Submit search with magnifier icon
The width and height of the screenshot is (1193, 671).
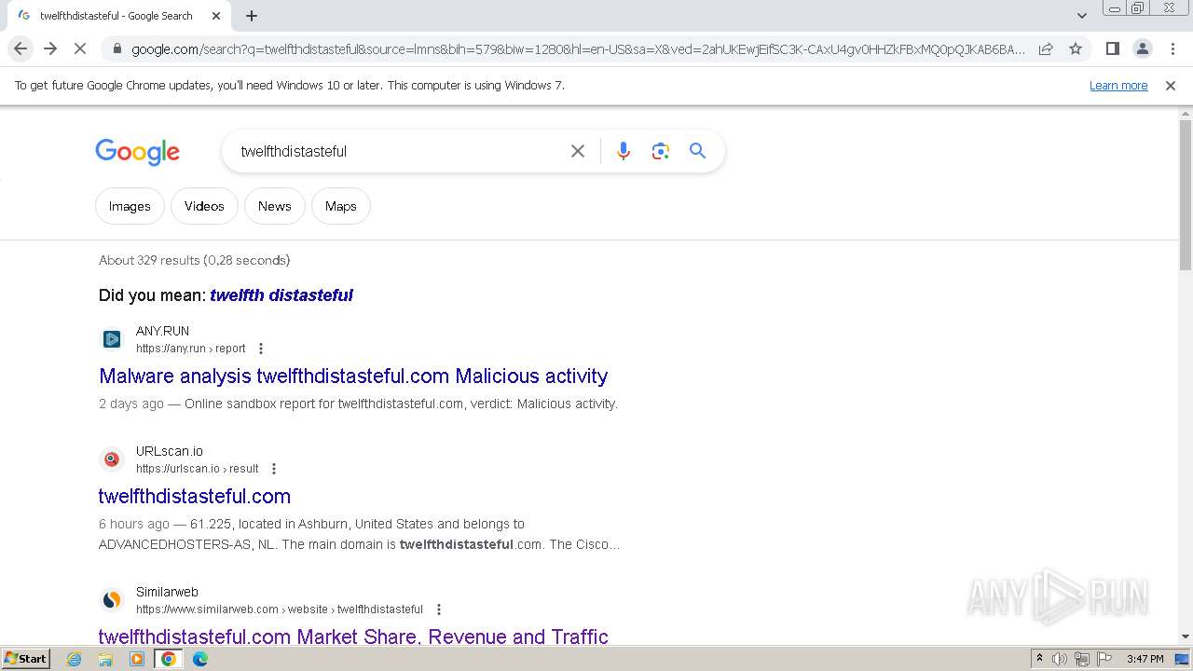[698, 151]
